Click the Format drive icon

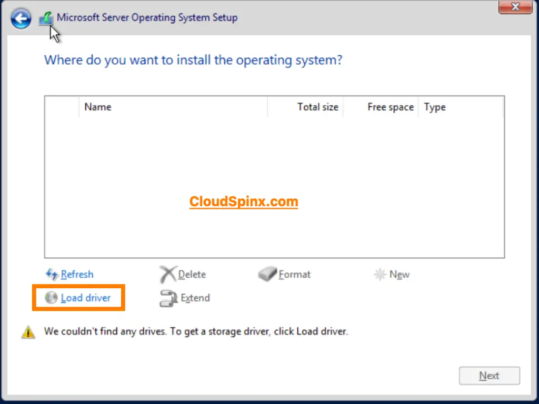pyautogui.click(x=268, y=274)
